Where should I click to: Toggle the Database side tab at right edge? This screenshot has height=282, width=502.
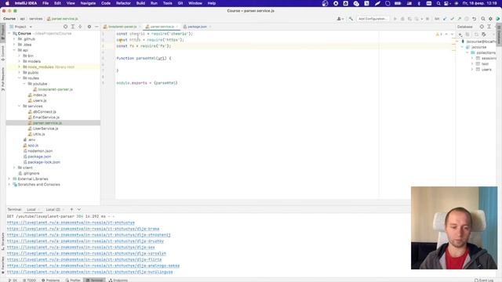pyautogui.click(x=499, y=35)
